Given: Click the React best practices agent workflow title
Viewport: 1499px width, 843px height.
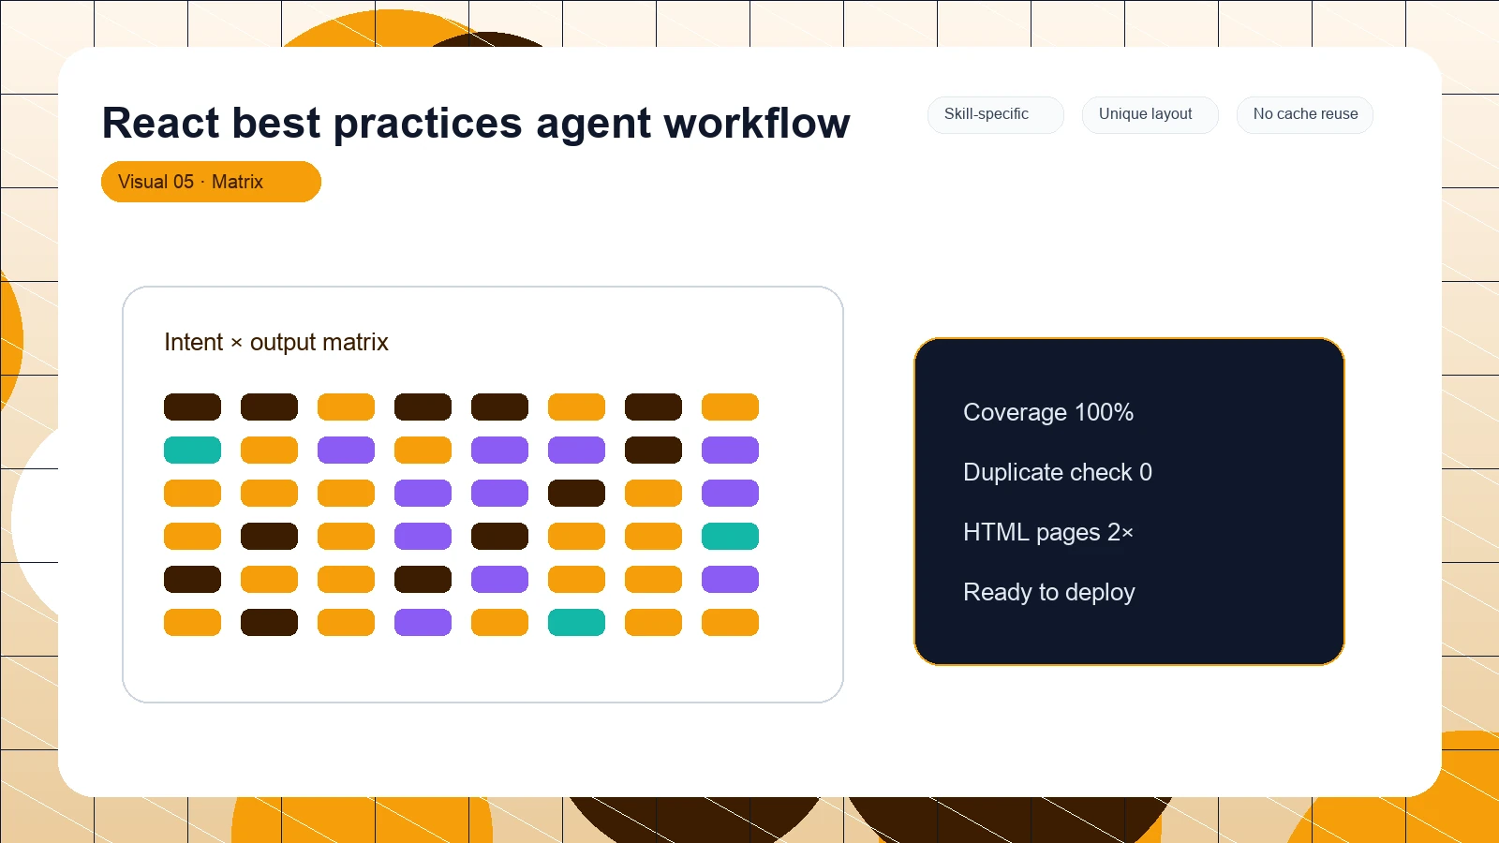Looking at the screenshot, I should tap(476, 123).
